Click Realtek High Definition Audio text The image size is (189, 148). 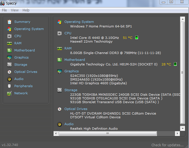[94, 129]
